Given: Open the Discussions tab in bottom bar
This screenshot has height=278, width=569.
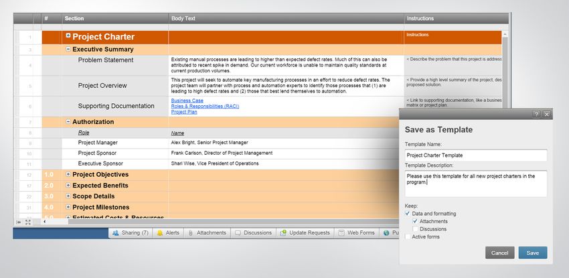Looking at the screenshot, I should coord(253,233).
